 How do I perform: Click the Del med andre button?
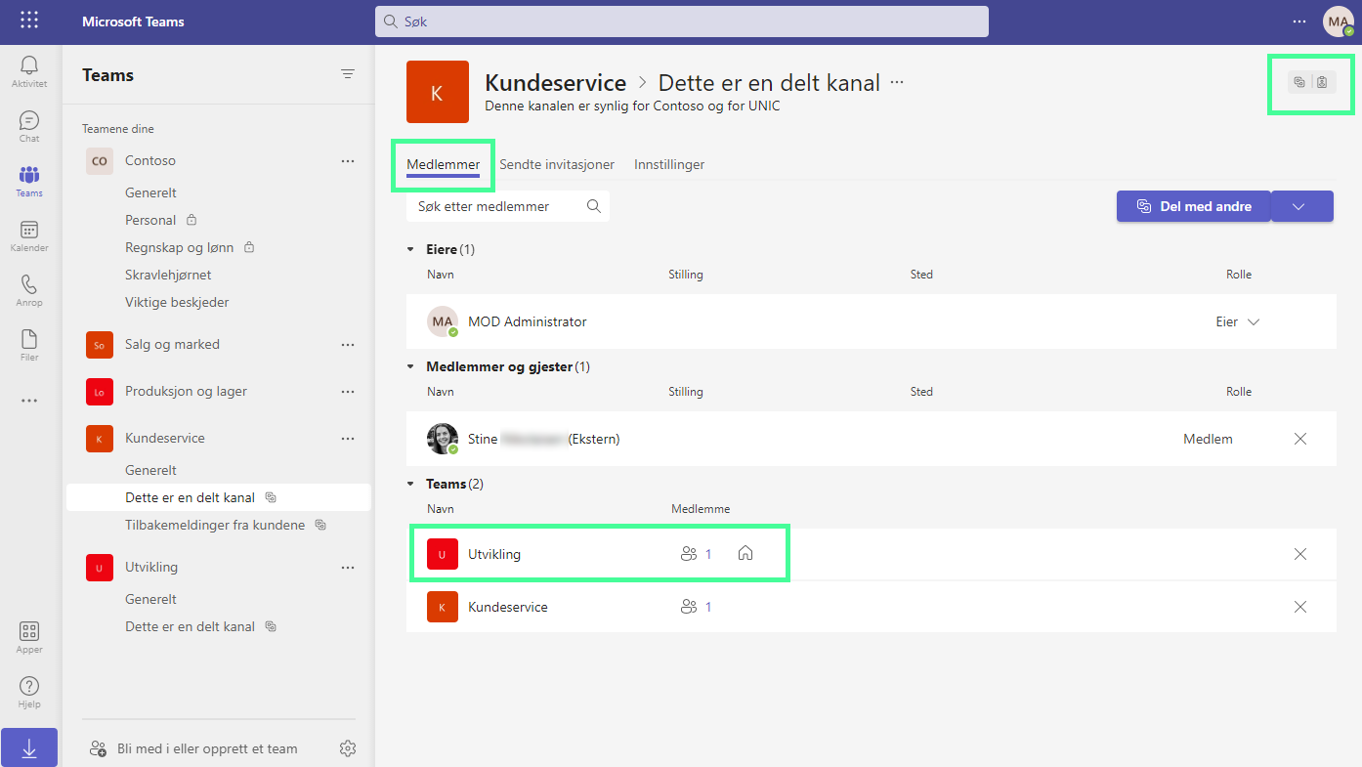point(1193,206)
